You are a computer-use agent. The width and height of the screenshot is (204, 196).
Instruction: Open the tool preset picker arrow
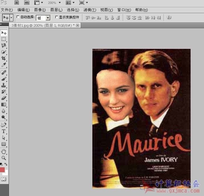pyautogui.click(x=11, y=17)
